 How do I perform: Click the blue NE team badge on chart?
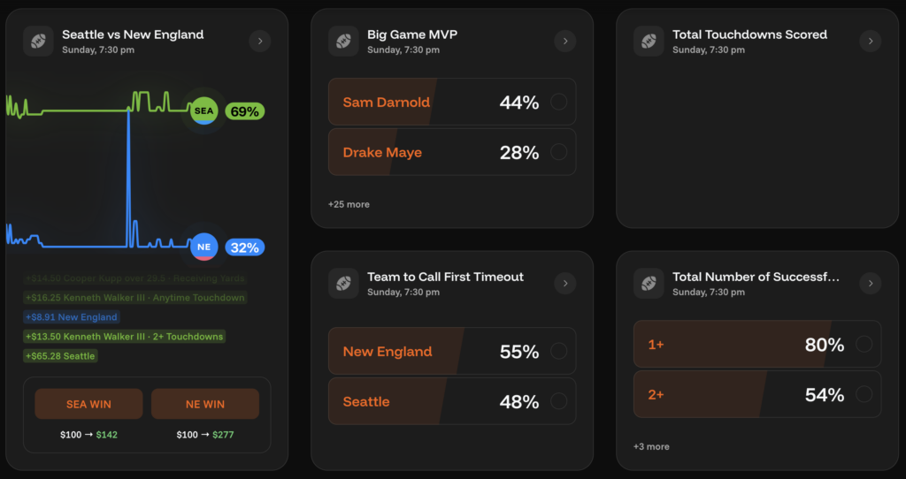click(204, 247)
